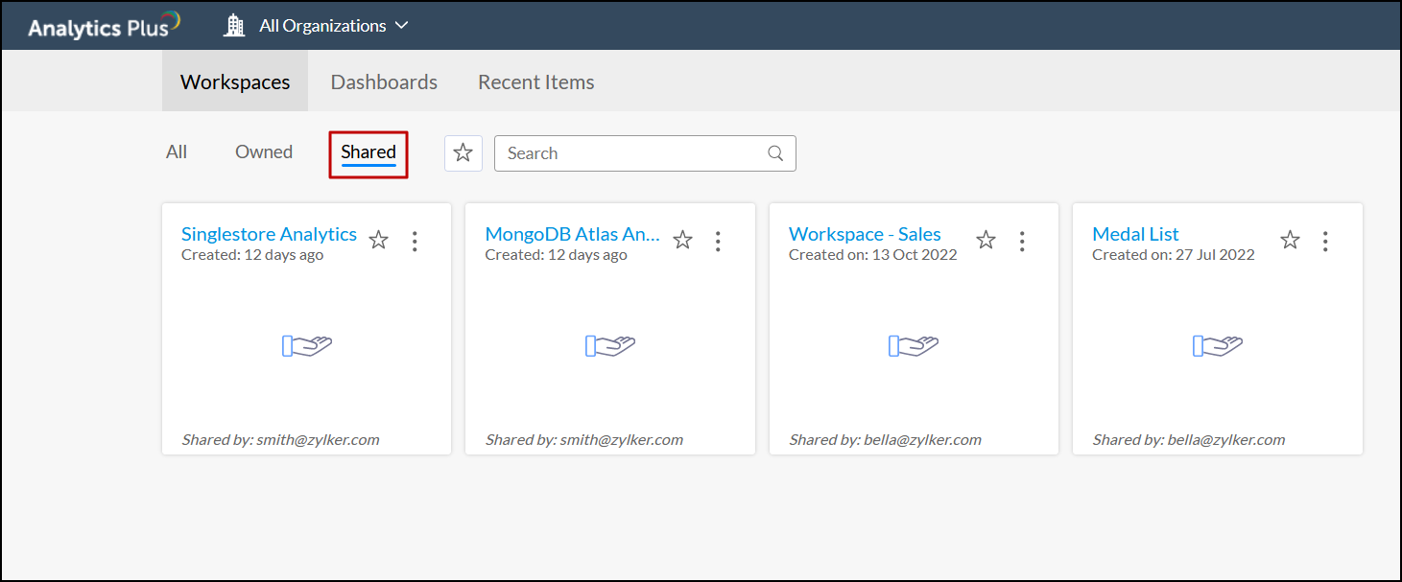The height and width of the screenshot is (582, 1402).
Task: Click the shared hand icon on Medal List
Action: coord(1218,346)
